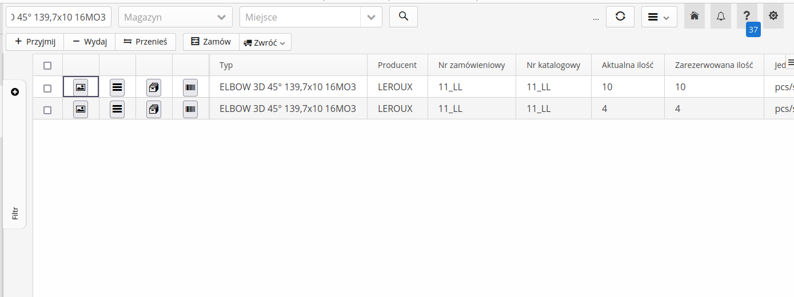
Task: Open the notifications bell
Action: tap(720, 16)
